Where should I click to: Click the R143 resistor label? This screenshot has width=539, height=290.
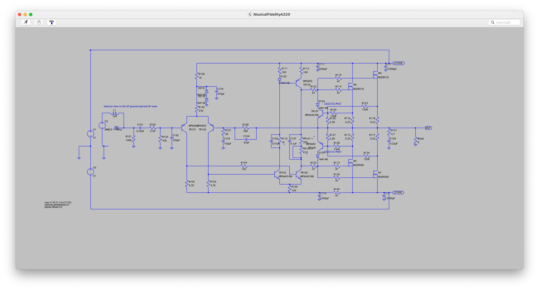tap(337, 189)
